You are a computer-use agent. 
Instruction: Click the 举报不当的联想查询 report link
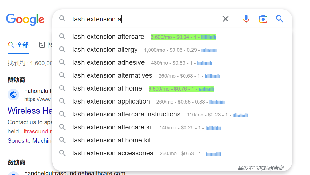click(x=261, y=168)
